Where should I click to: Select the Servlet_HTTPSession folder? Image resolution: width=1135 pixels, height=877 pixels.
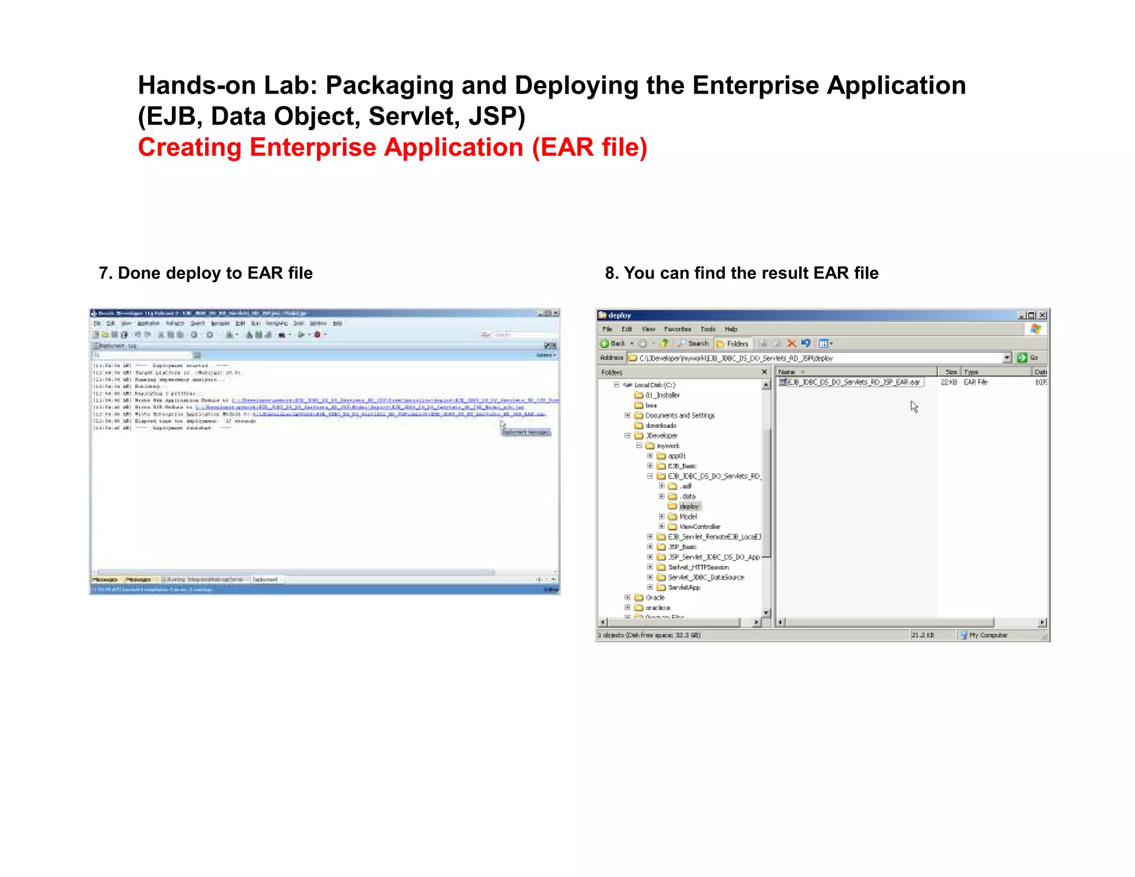[x=693, y=567]
